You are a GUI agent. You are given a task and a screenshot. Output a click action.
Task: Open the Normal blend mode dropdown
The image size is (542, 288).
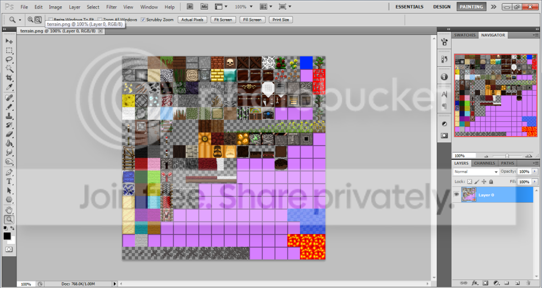(x=476, y=172)
